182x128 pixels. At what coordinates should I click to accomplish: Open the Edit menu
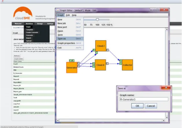[68, 15]
